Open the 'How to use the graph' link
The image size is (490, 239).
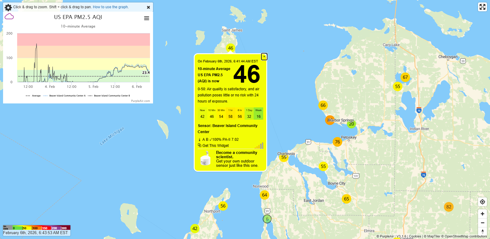click(x=110, y=7)
